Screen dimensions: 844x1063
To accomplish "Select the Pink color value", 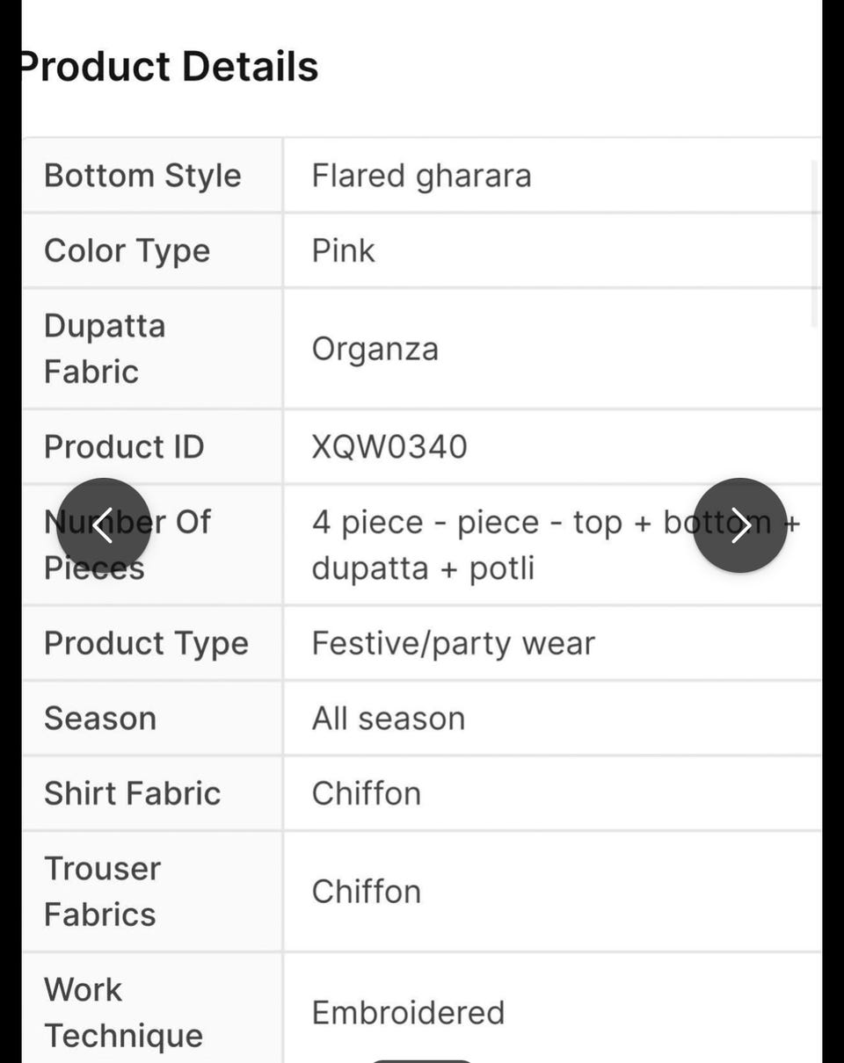I will click(x=344, y=250).
